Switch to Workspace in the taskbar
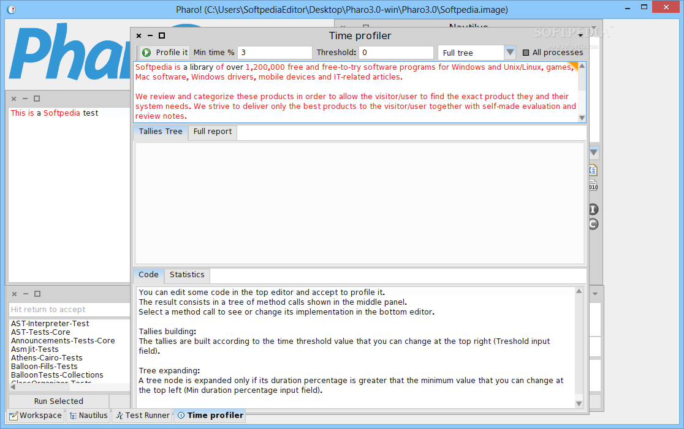This screenshot has height=429, width=684. coord(36,416)
